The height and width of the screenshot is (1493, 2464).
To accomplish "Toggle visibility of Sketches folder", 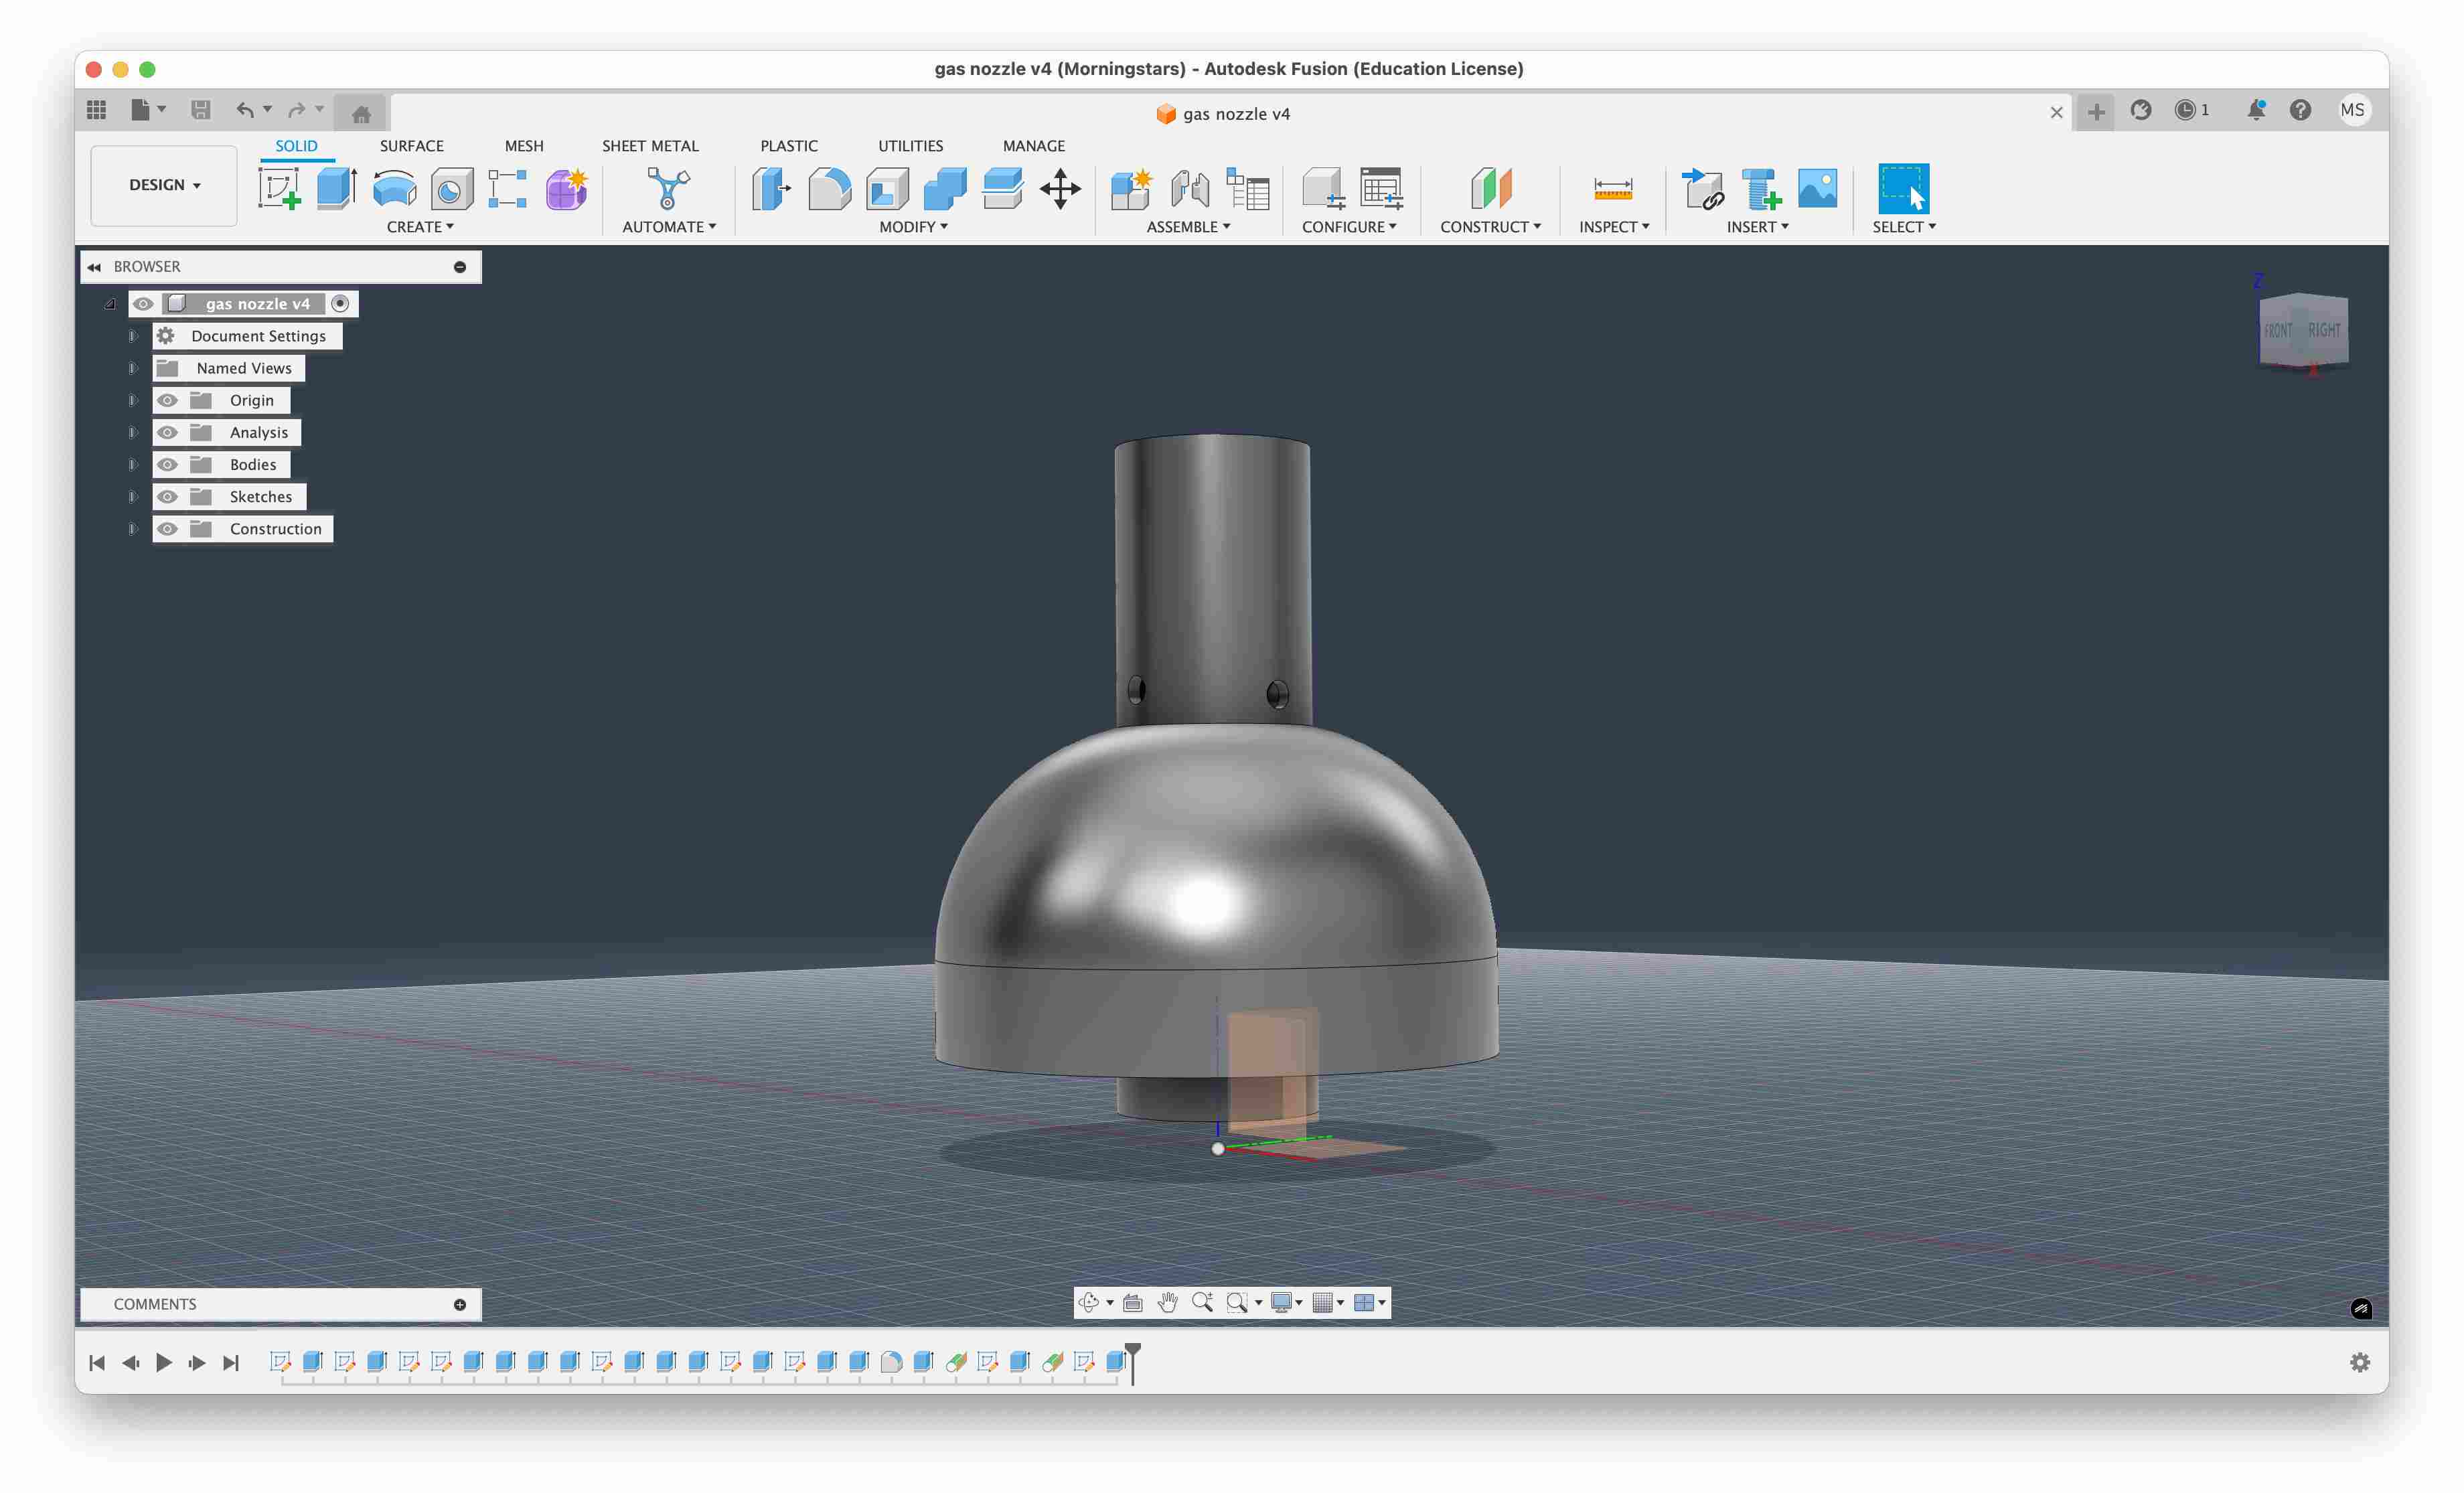I will click(x=167, y=497).
